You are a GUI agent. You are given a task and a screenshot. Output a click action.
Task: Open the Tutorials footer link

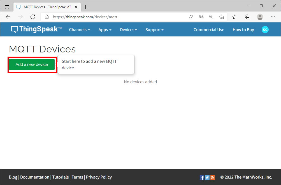[61, 177]
